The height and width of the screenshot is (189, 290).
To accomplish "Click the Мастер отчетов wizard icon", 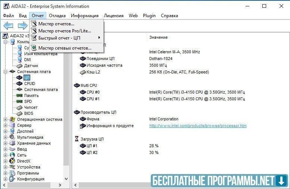I will [34, 24].
